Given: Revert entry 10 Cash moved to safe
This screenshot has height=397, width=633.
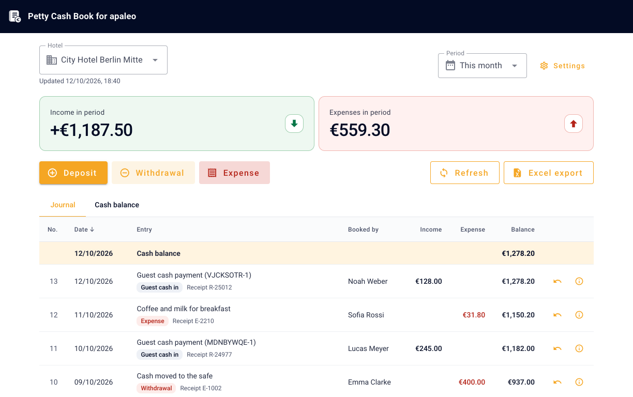Looking at the screenshot, I should [557, 382].
